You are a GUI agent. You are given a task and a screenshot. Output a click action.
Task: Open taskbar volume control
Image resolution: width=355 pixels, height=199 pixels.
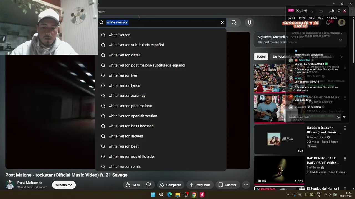click(x=330, y=195)
